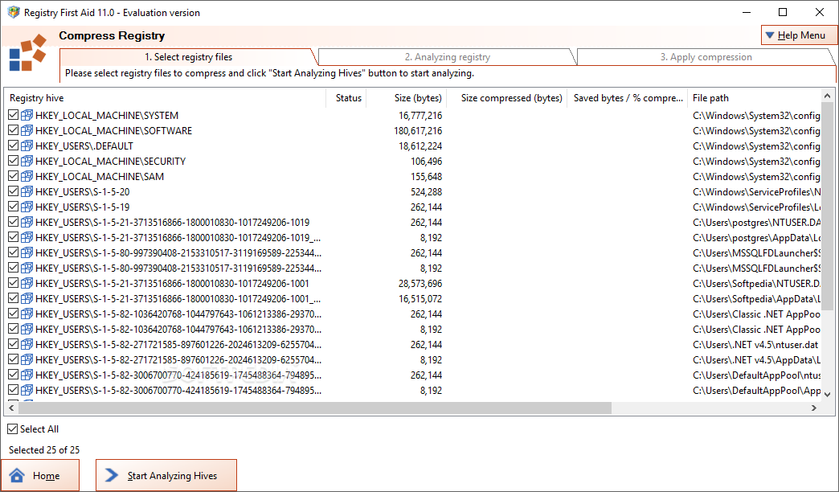Select size value 524,288
Screen dimensions: 839x492
point(427,191)
